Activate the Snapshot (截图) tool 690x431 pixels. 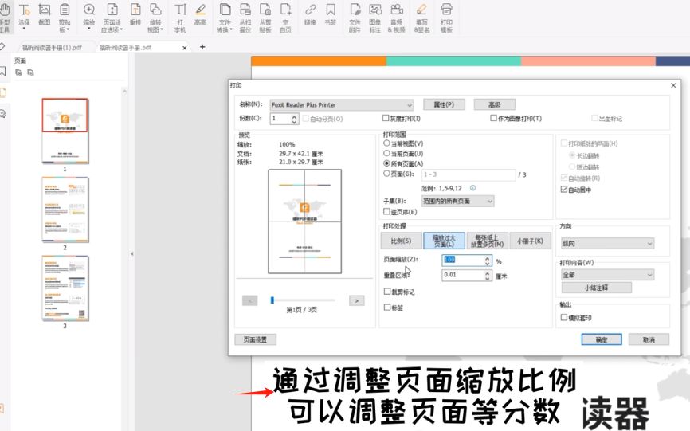pyautogui.click(x=45, y=14)
